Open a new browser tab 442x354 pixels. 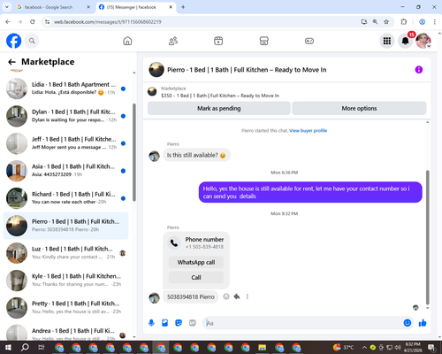(x=183, y=7)
